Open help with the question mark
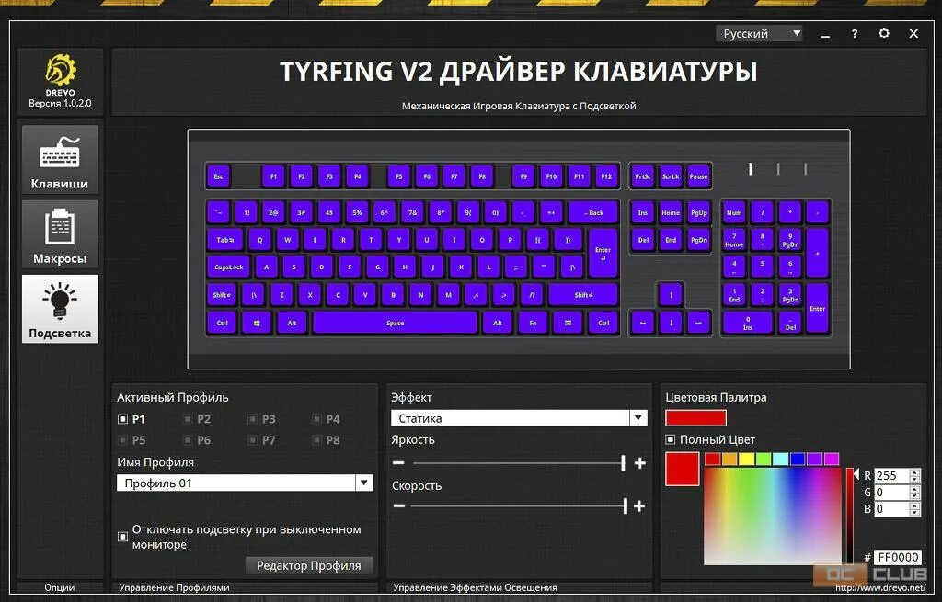The image size is (942, 602). pos(855,34)
